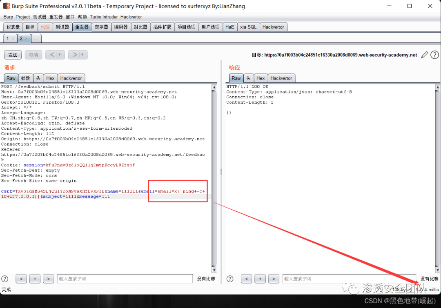This screenshot has width=441, height=308.
Task: Switch to the 用户选项 tab
Action: tap(210, 27)
